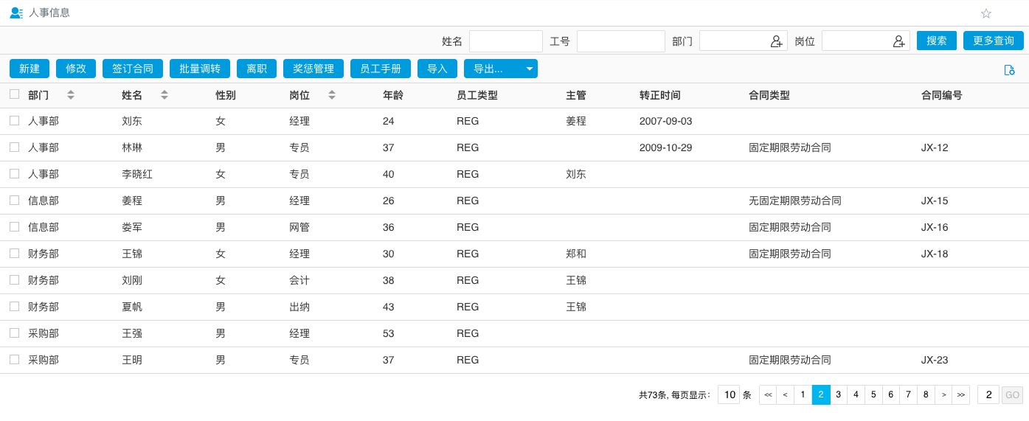
Task: Click the position picker person-add icon
Action: [898, 41]
